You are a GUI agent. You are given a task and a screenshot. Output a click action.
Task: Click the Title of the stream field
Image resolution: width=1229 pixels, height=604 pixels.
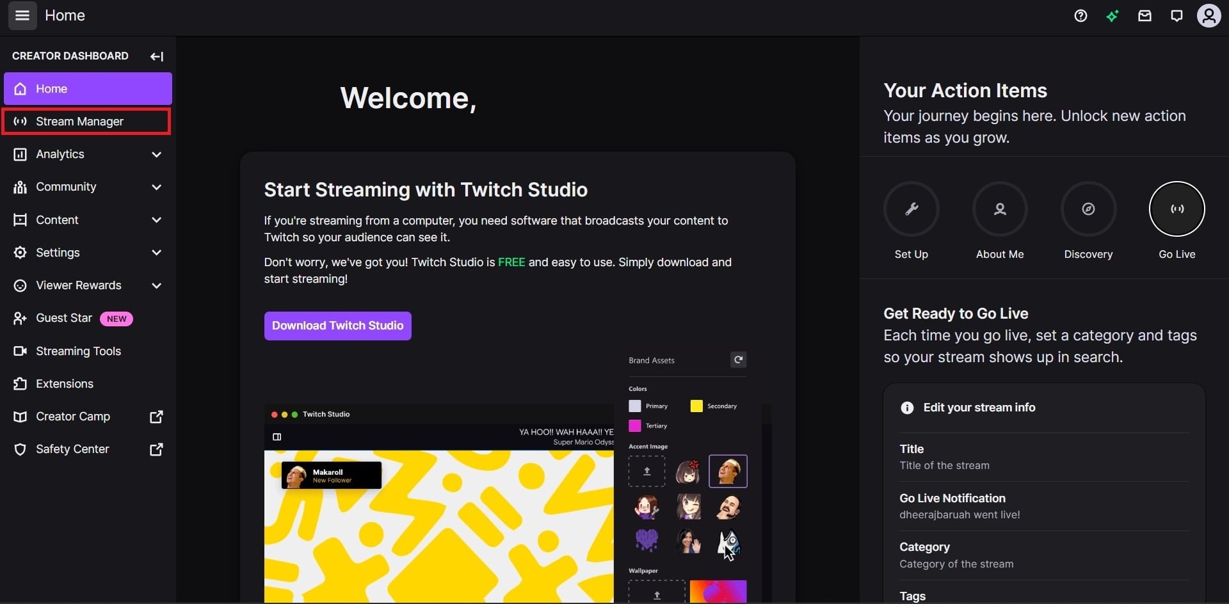(x=1044, y=457)
